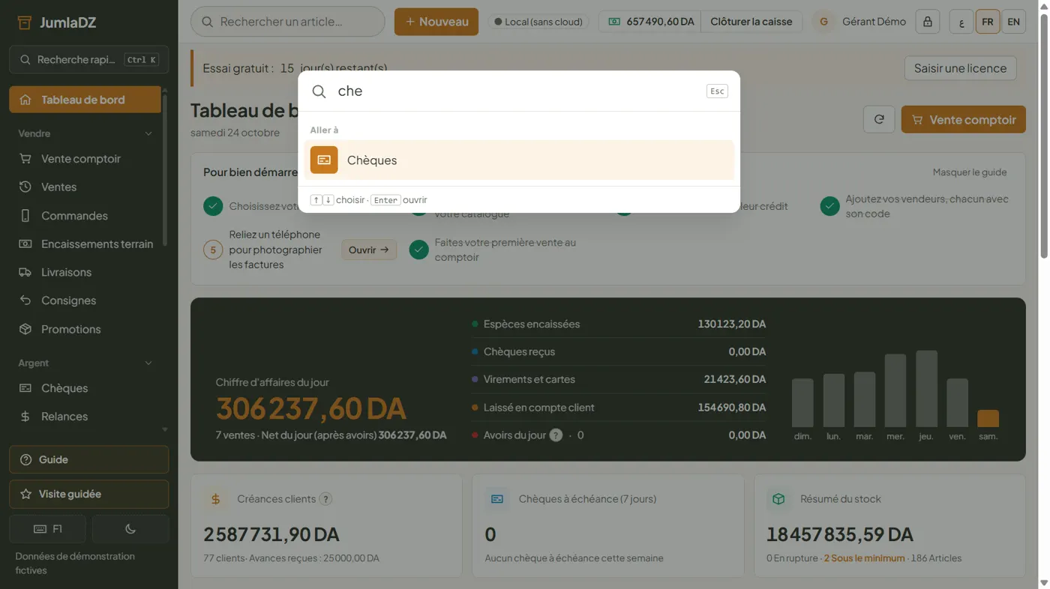Click the orange Vente comptoir button
This screenshot has width=1050, height=589.
(x=964, y=119)
